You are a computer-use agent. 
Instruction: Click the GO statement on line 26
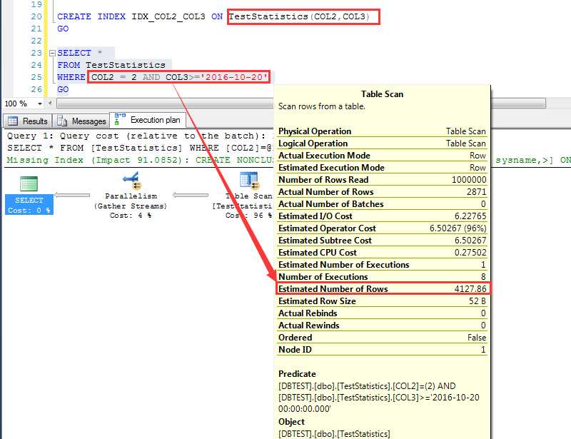pyautogui.click(x=63, y=90)
